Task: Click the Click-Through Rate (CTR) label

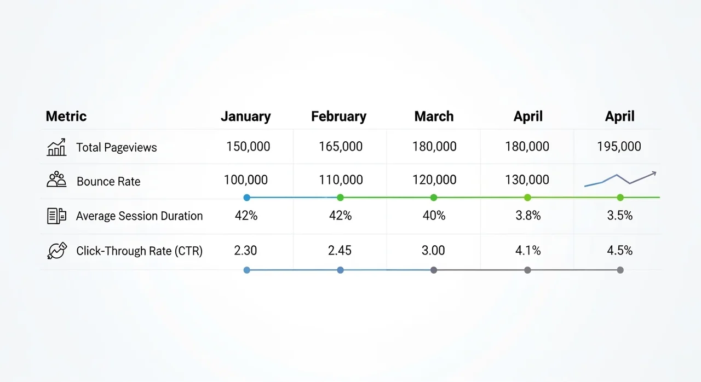Action: [139, 251]
